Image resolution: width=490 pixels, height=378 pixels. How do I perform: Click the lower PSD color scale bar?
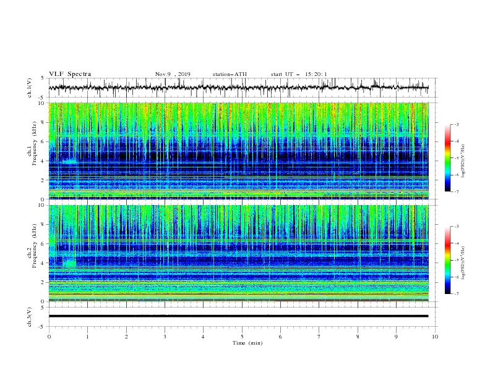tap(448, 260)
